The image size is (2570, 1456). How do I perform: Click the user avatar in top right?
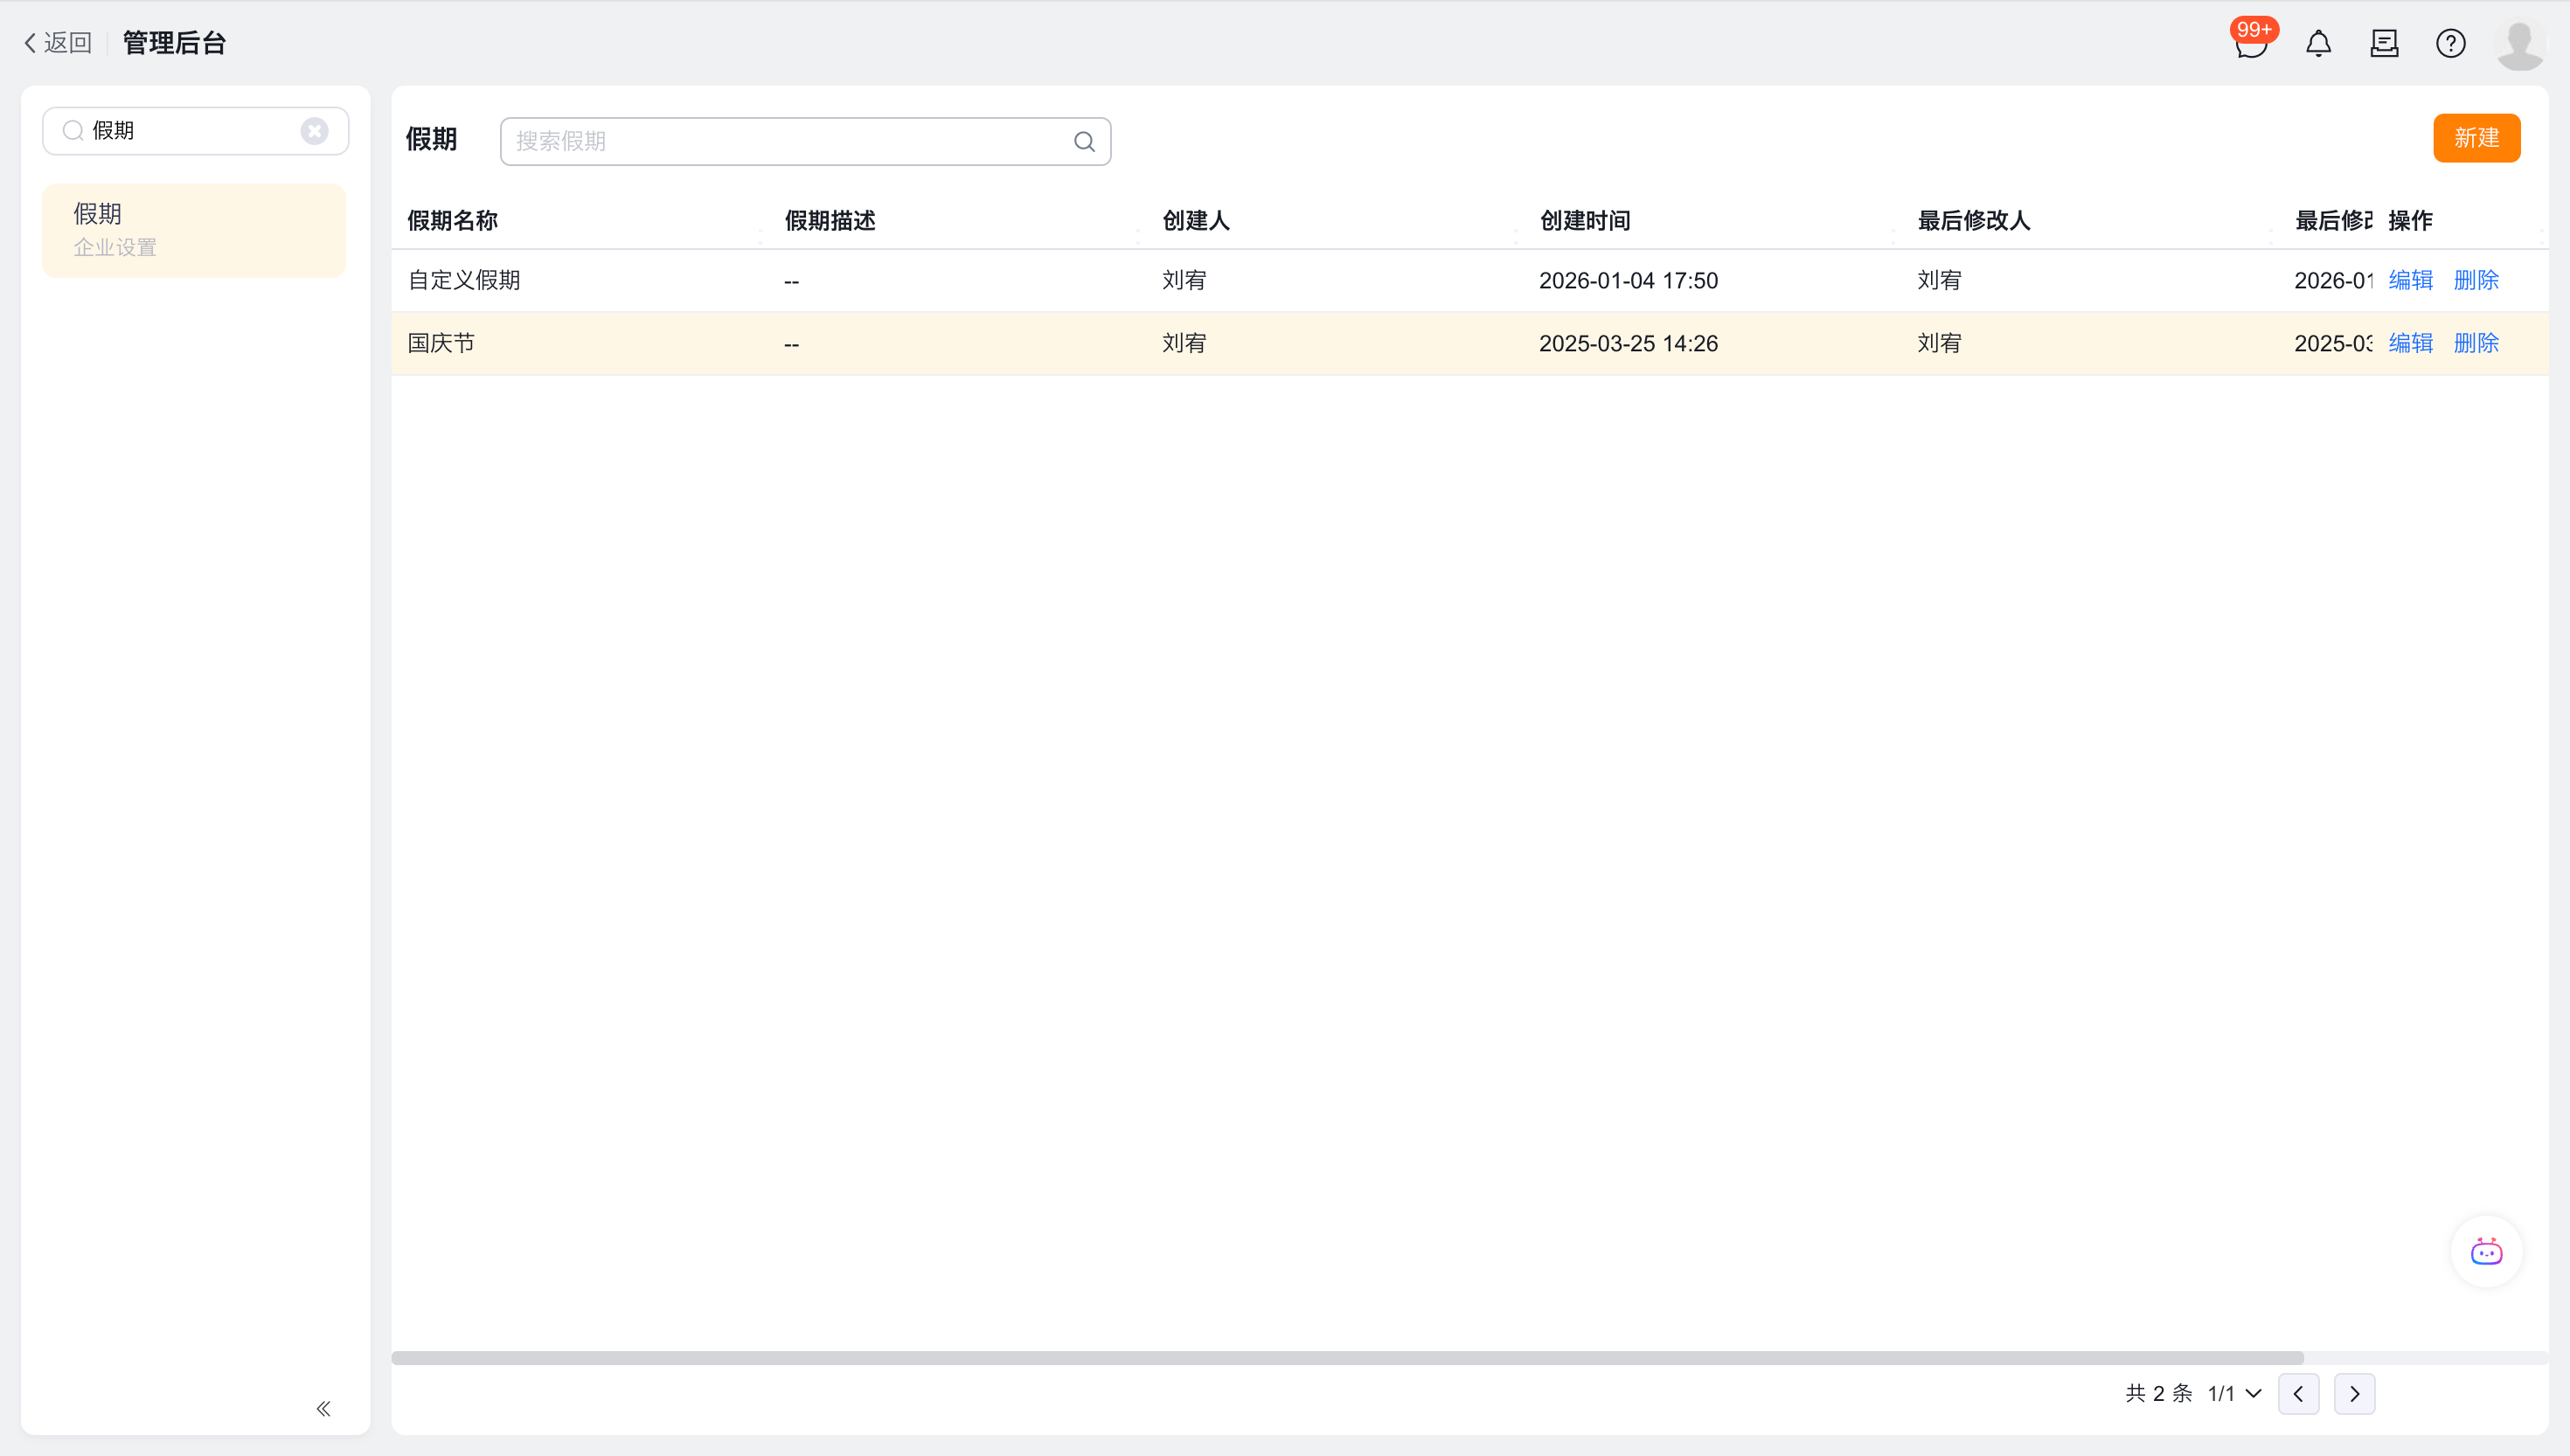click(2519, 44)
